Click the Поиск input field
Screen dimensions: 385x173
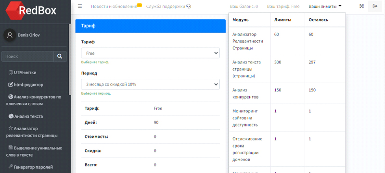(x=27, y=56)
